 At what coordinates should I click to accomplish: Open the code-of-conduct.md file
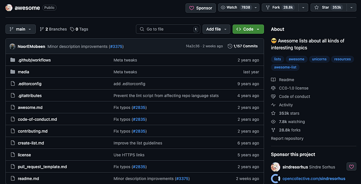37,119
